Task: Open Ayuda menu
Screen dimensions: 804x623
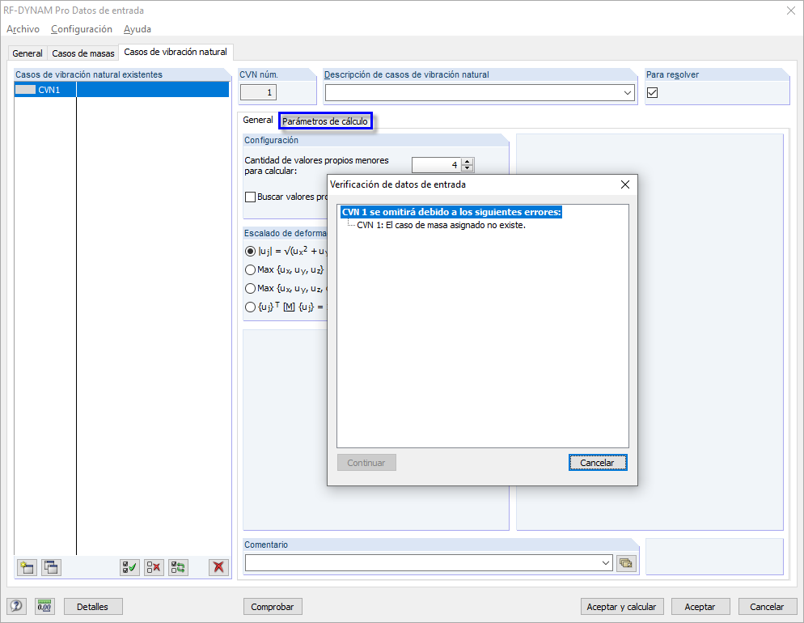Action: coord(138,29)
